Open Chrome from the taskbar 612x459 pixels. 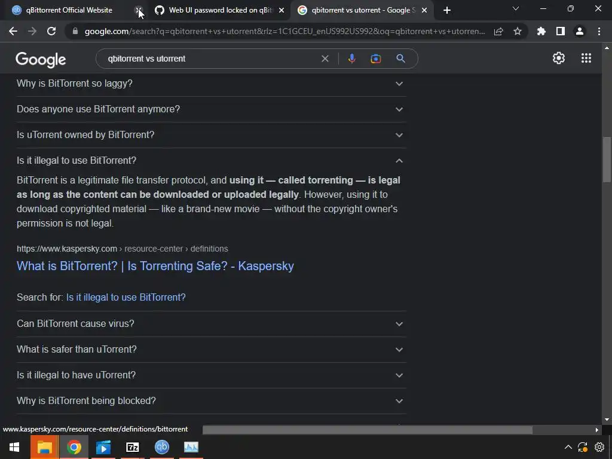pos(74,447)
